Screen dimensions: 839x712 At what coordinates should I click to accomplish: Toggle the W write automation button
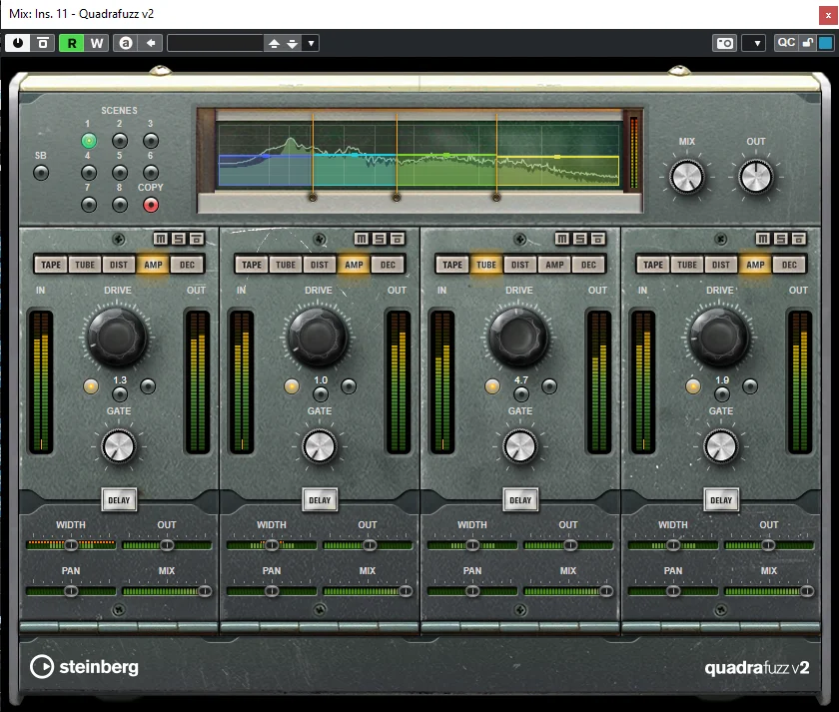coord(97,43)
